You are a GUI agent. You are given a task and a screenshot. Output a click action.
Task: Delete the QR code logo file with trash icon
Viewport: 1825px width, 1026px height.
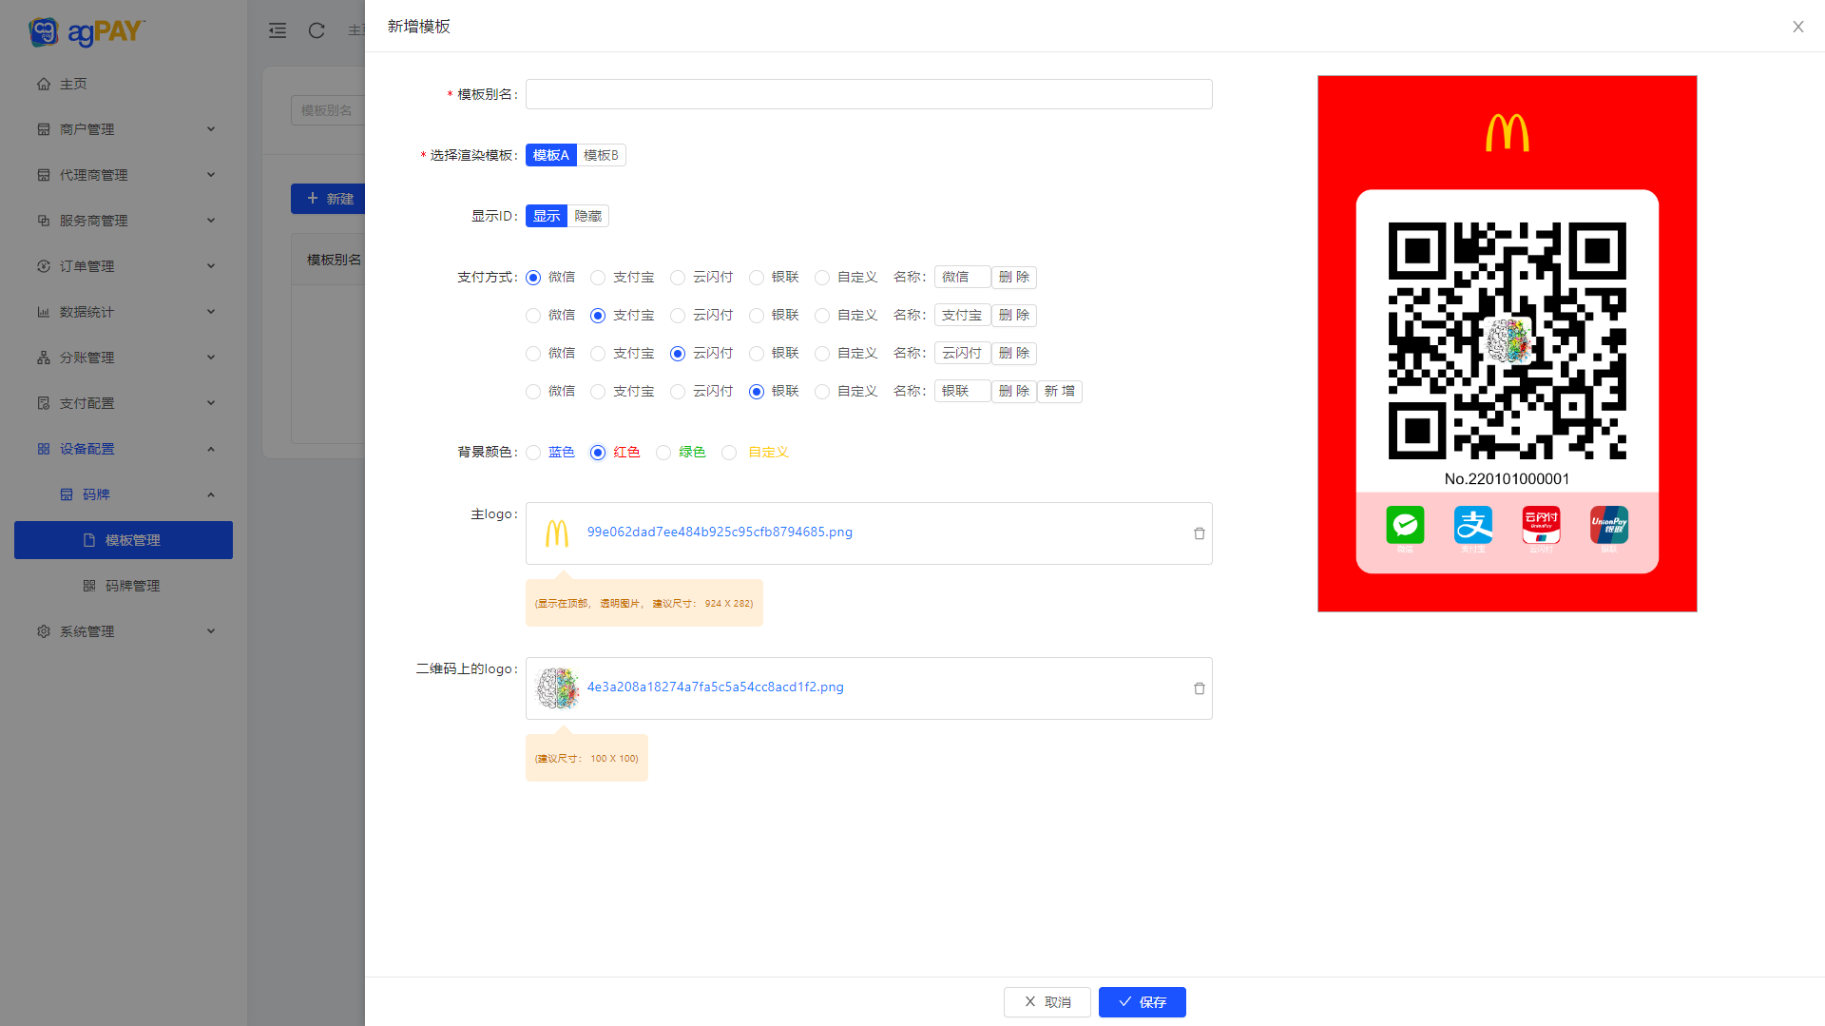point(1200,688)
